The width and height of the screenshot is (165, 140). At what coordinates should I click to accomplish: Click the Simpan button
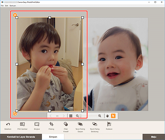(53, 137)
